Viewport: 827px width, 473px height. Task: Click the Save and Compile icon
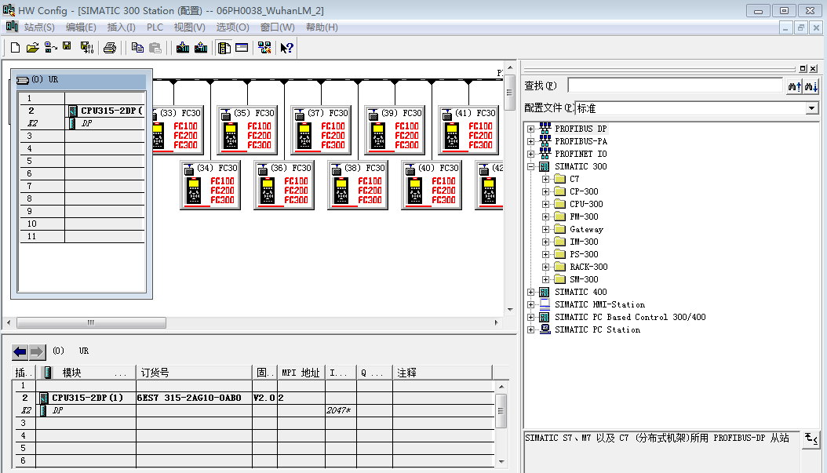(87, 48)
